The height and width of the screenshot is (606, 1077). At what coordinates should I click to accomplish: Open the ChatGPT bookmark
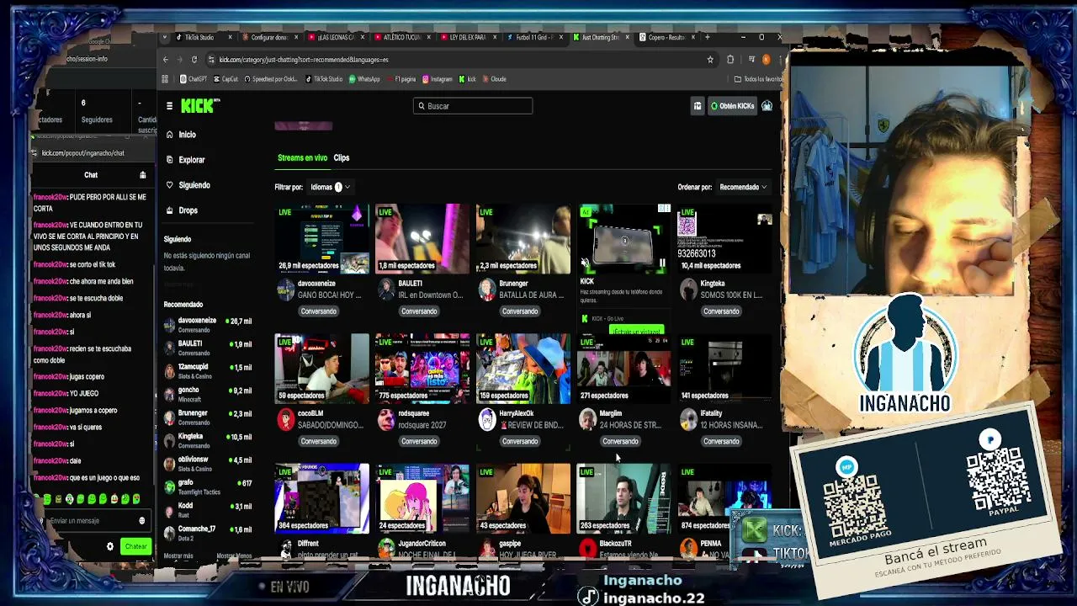pos(194,79)
